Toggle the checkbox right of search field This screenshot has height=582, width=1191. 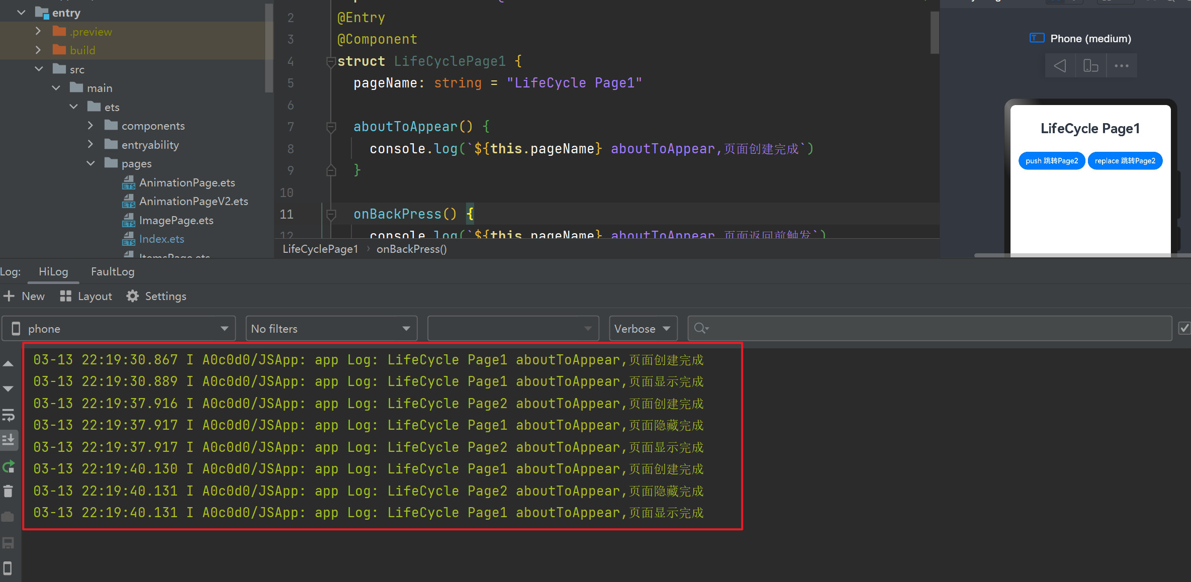(1184, 328)
